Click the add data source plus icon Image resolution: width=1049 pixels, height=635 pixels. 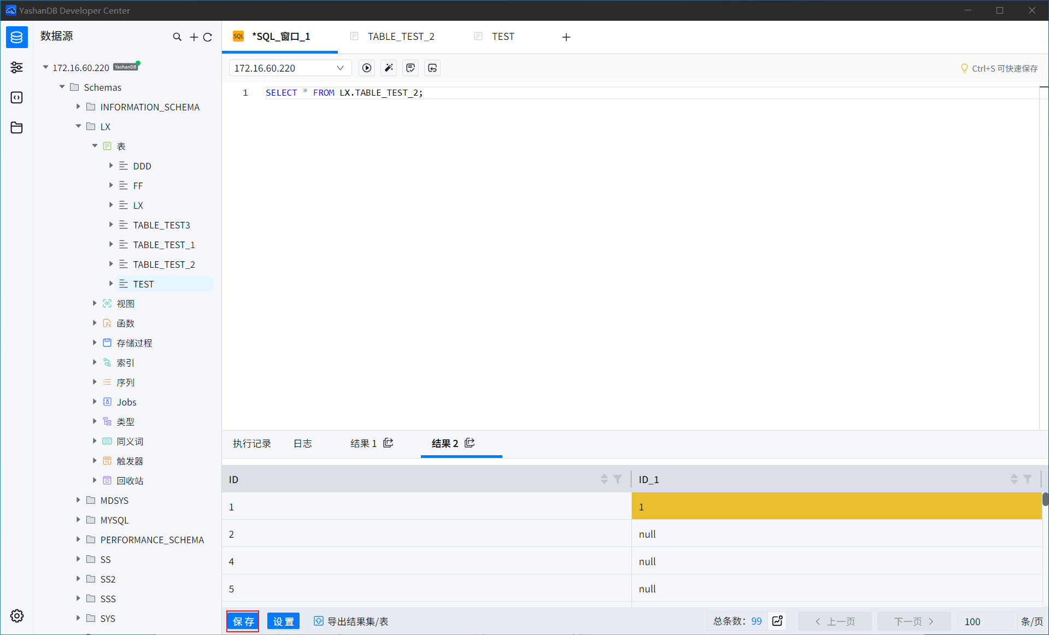click(x=194, y=37)
